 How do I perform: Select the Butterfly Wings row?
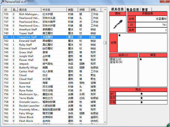coord(52,68)
